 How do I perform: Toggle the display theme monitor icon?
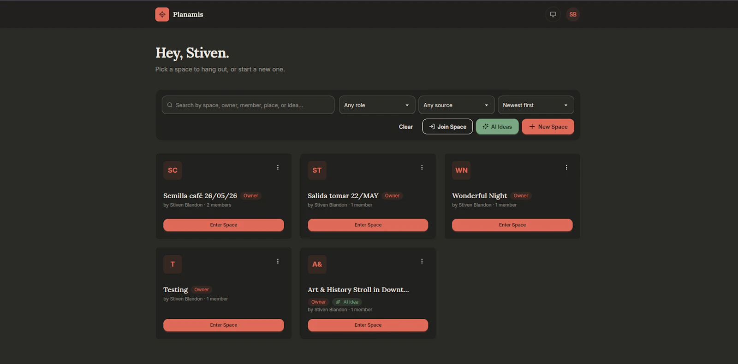click(553, 14)
